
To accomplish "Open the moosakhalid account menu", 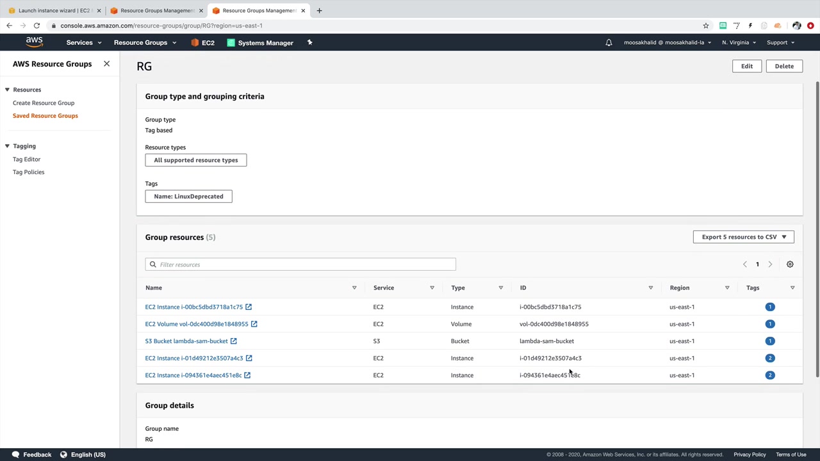I will pos(668,43).
